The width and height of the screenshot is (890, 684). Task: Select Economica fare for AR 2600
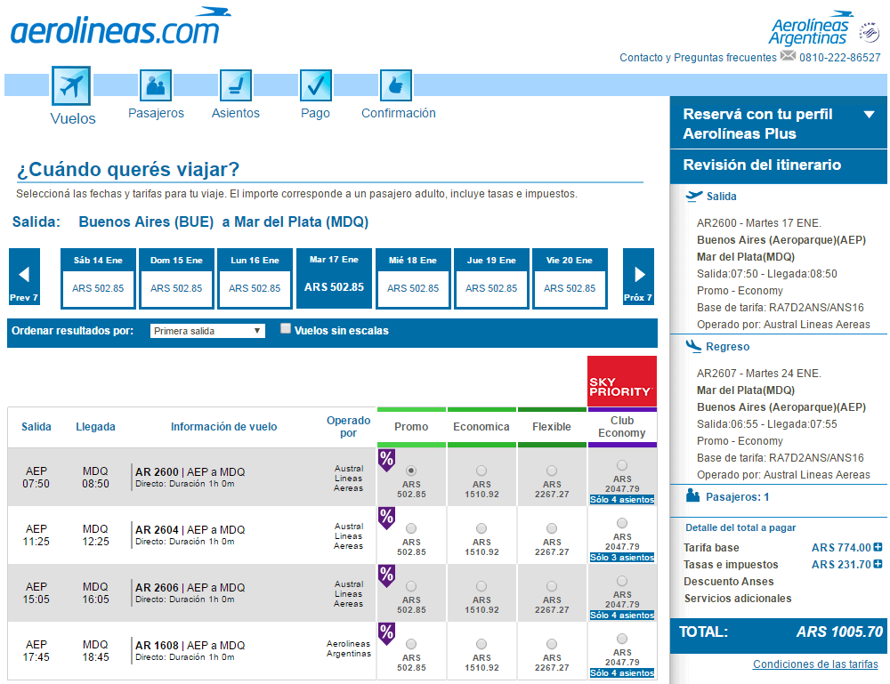coord(481,471)
